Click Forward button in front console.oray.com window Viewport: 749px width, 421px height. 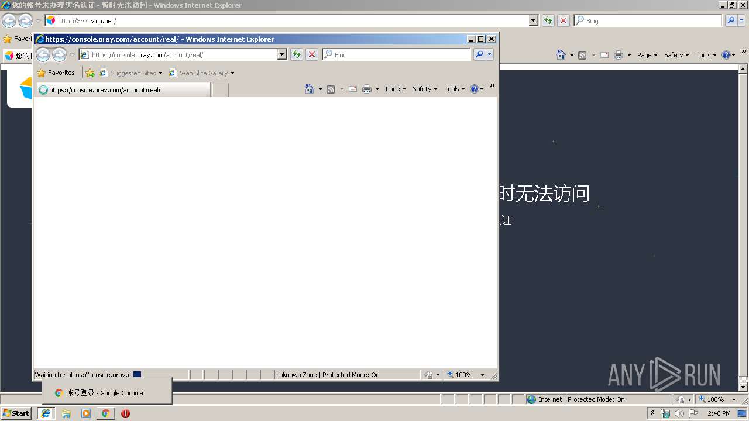pyautogui.click(x=59, y=55)
